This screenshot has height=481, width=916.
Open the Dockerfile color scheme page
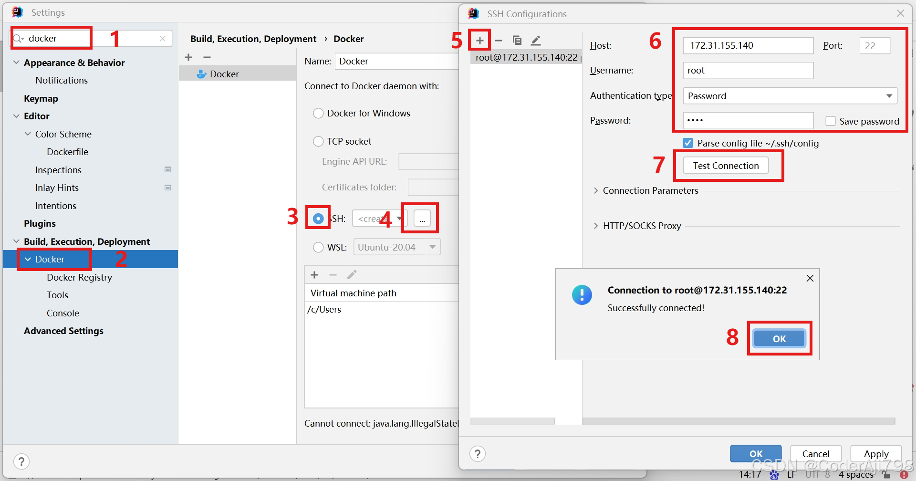click(x=67, y=152)
